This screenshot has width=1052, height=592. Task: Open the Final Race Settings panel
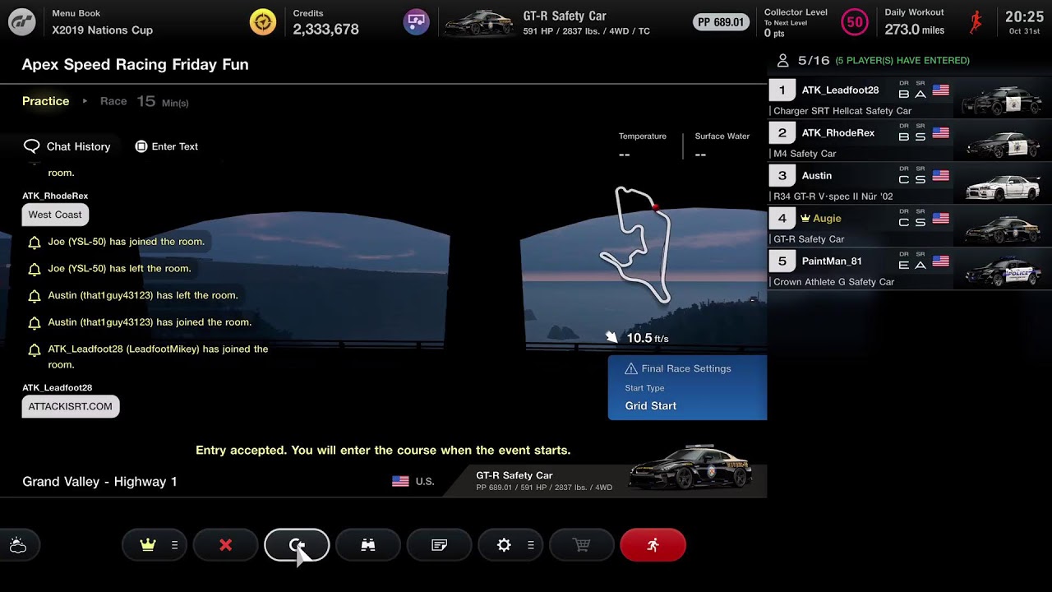(x=687, y=387)
